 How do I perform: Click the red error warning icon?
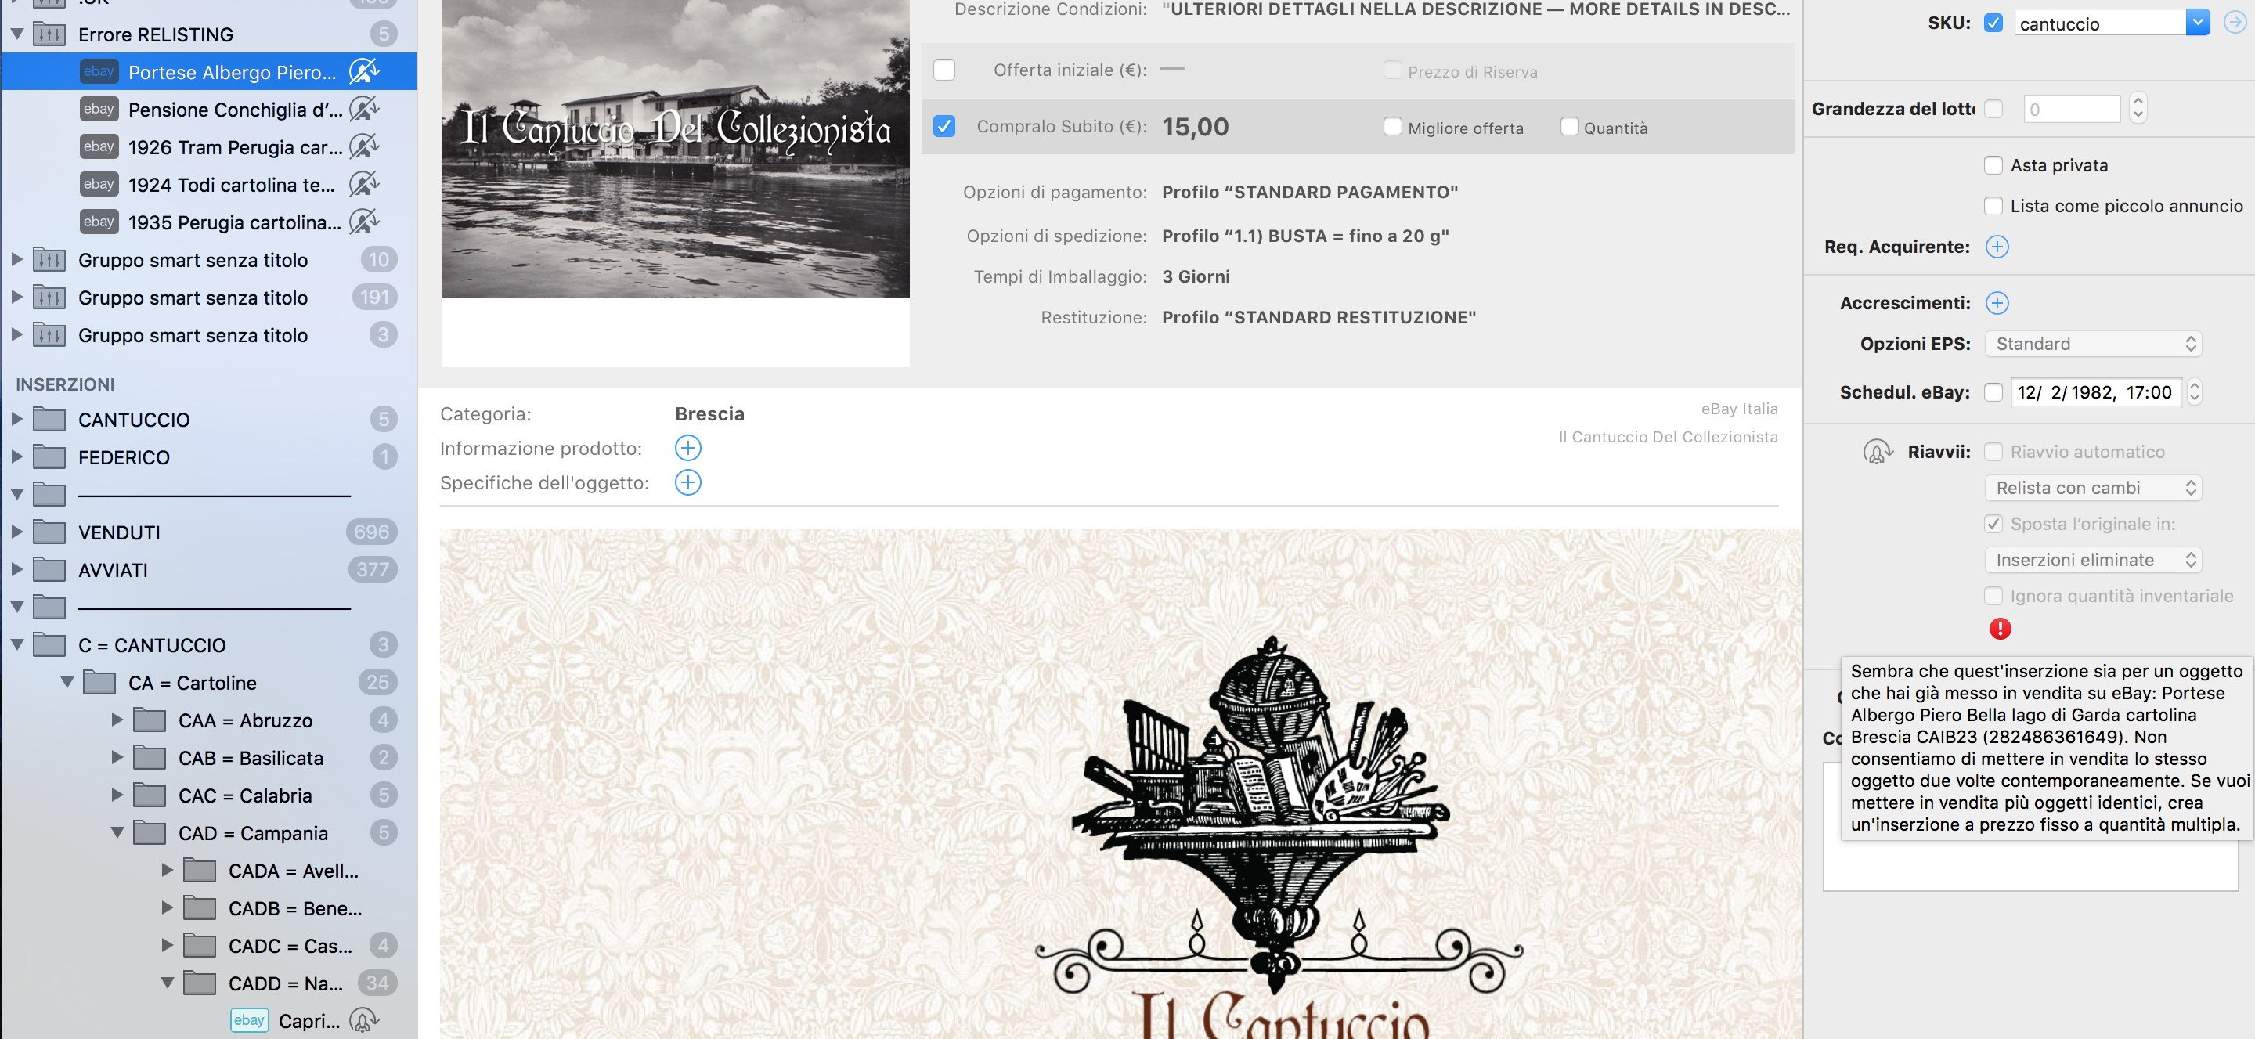point(2000,629)
